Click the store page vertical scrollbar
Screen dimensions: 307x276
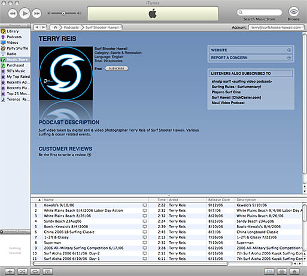(305, 104)
